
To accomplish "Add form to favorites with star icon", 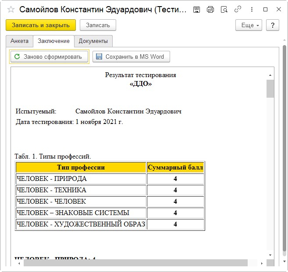I will 11,10.
